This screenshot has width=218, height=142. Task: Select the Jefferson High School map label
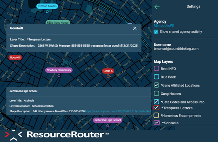(108, 120)
